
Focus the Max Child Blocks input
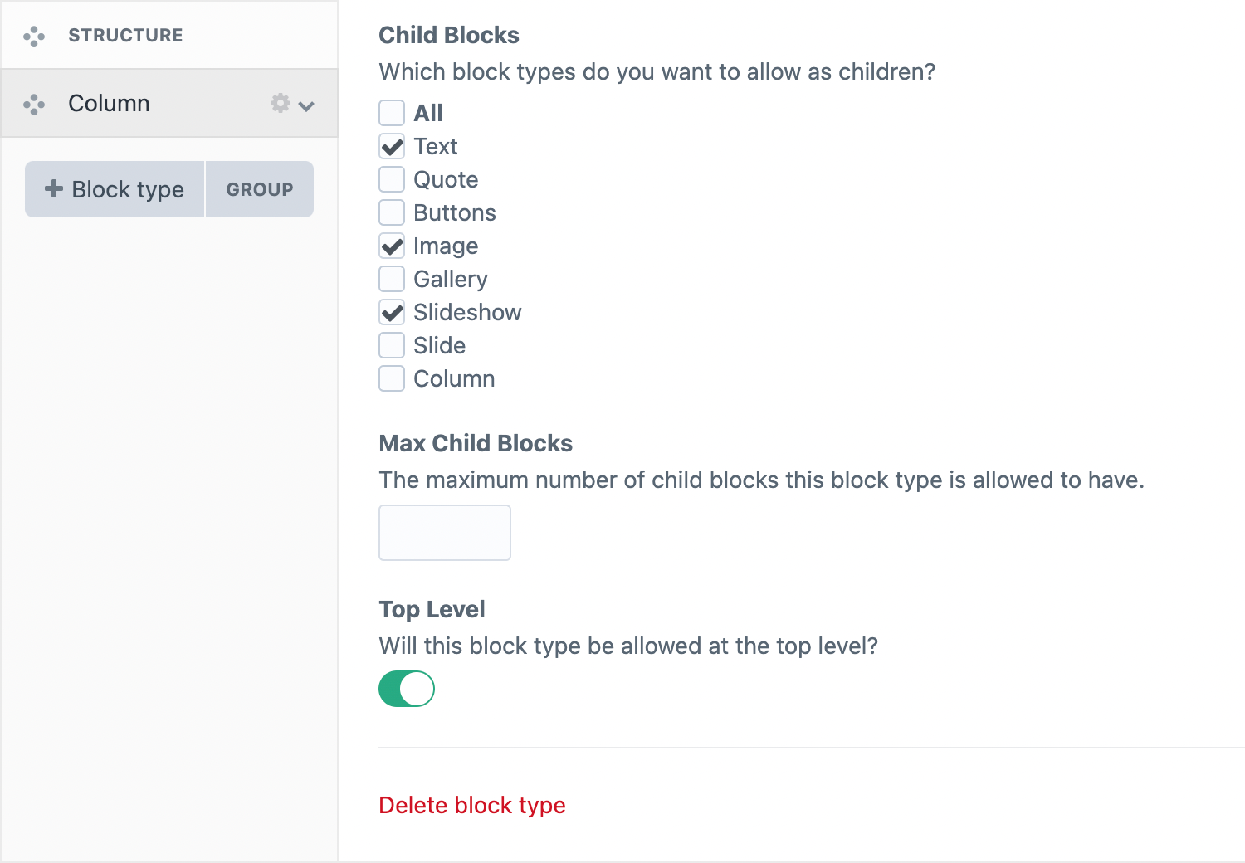pos(445,533)
